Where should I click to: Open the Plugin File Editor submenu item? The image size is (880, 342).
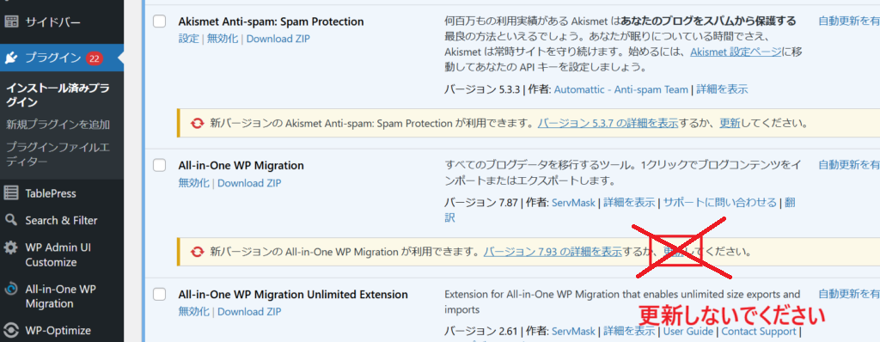(58, 155)
